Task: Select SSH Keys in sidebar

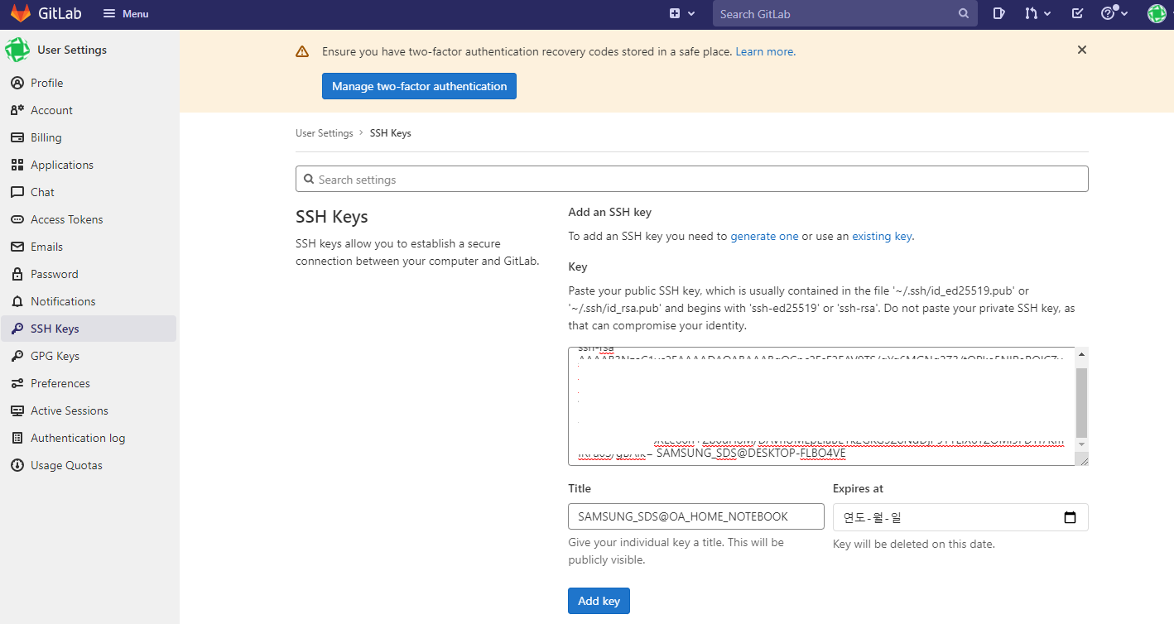Action: [89, 329]
